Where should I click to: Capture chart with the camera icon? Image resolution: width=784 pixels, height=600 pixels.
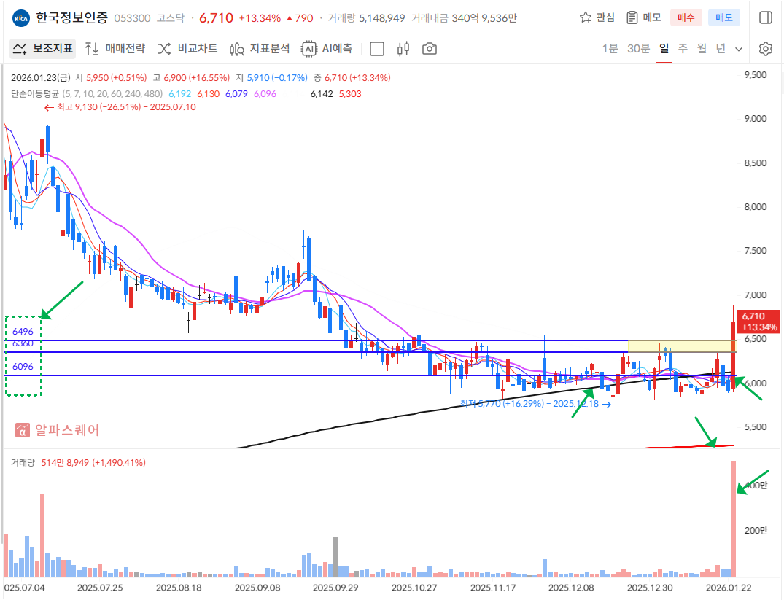click(430, 49)
